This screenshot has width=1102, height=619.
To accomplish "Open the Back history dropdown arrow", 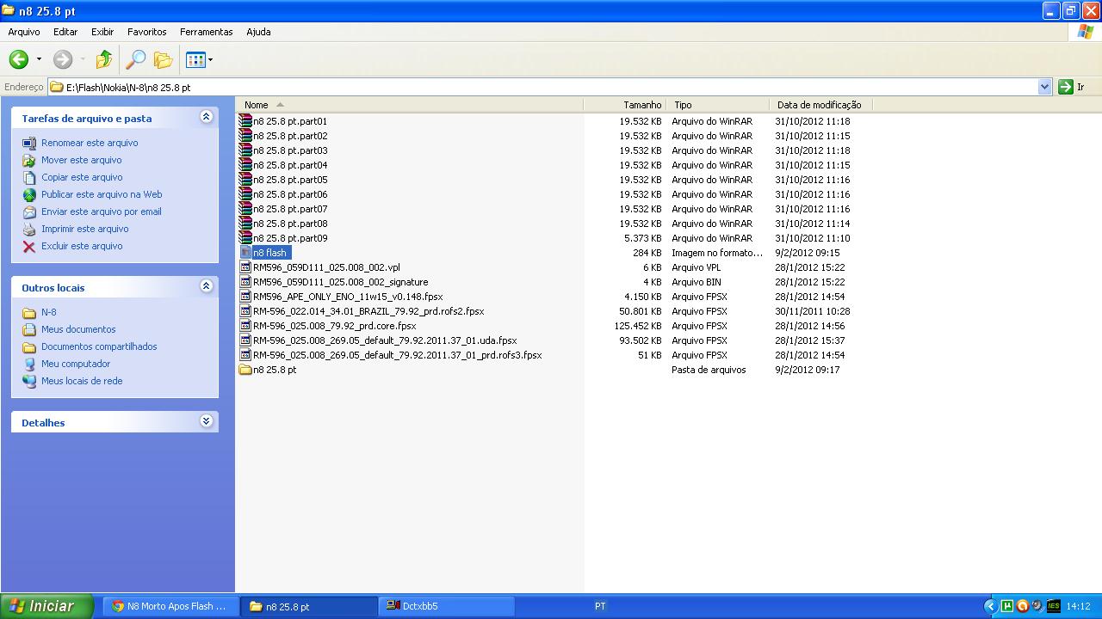I will pos(39,59).
